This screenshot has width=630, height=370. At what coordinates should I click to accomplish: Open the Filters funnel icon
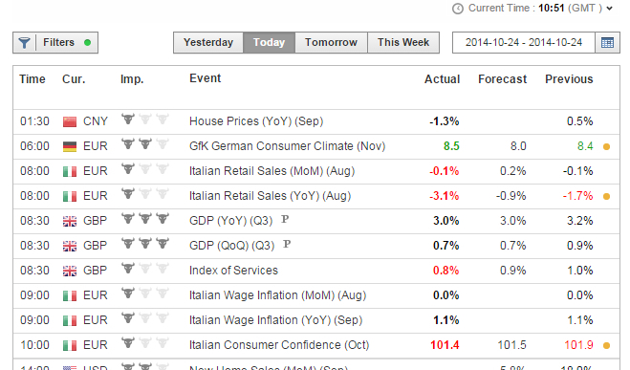coord(24,43)
